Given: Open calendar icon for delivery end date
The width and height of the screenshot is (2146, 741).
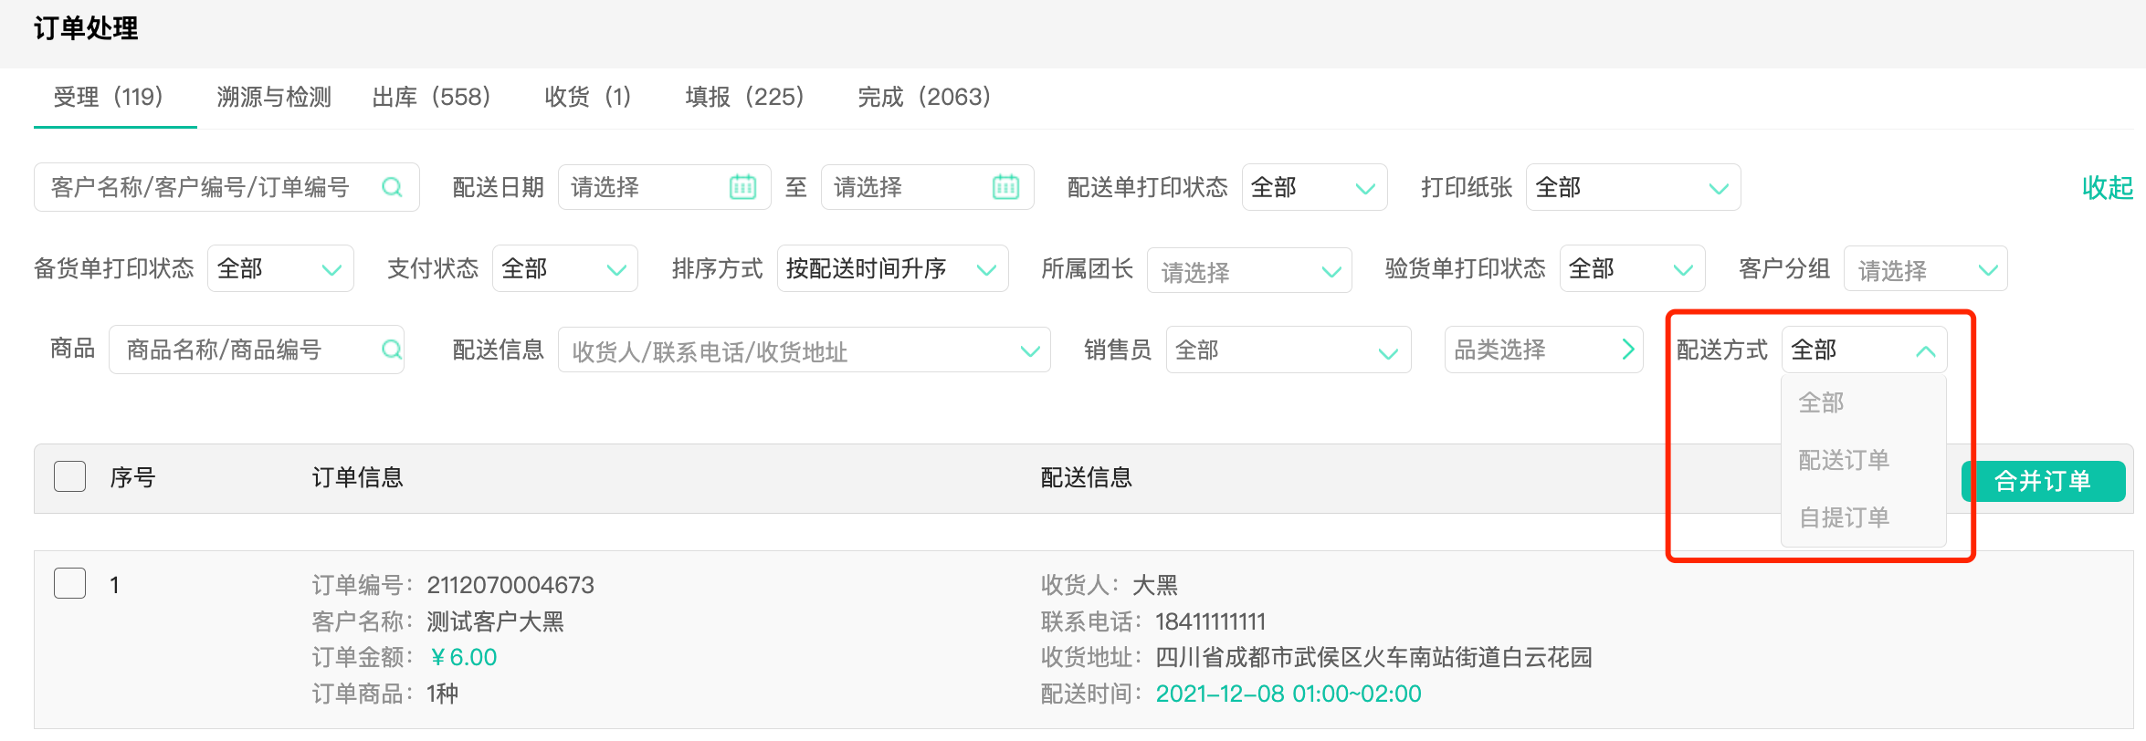Looking at the screenshot, I should (x=1005, y=187).
